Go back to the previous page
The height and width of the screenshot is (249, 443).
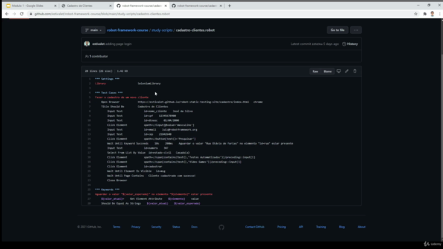(x=7, y=14)
